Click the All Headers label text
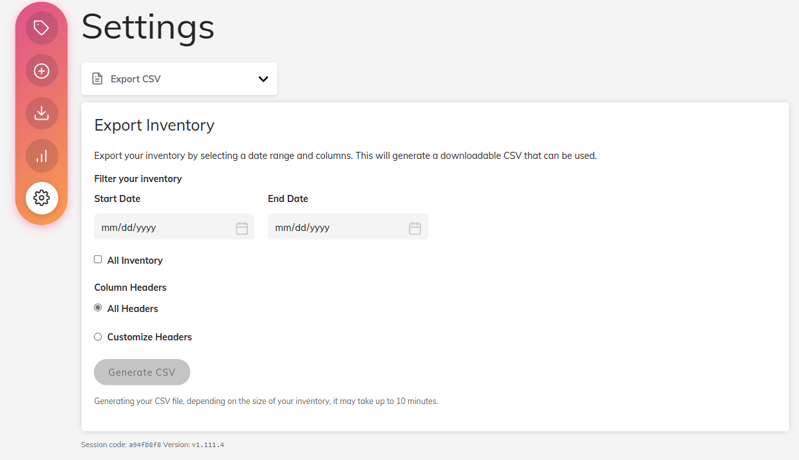Viewport: 799px width, 460px height. click(133, 309)
